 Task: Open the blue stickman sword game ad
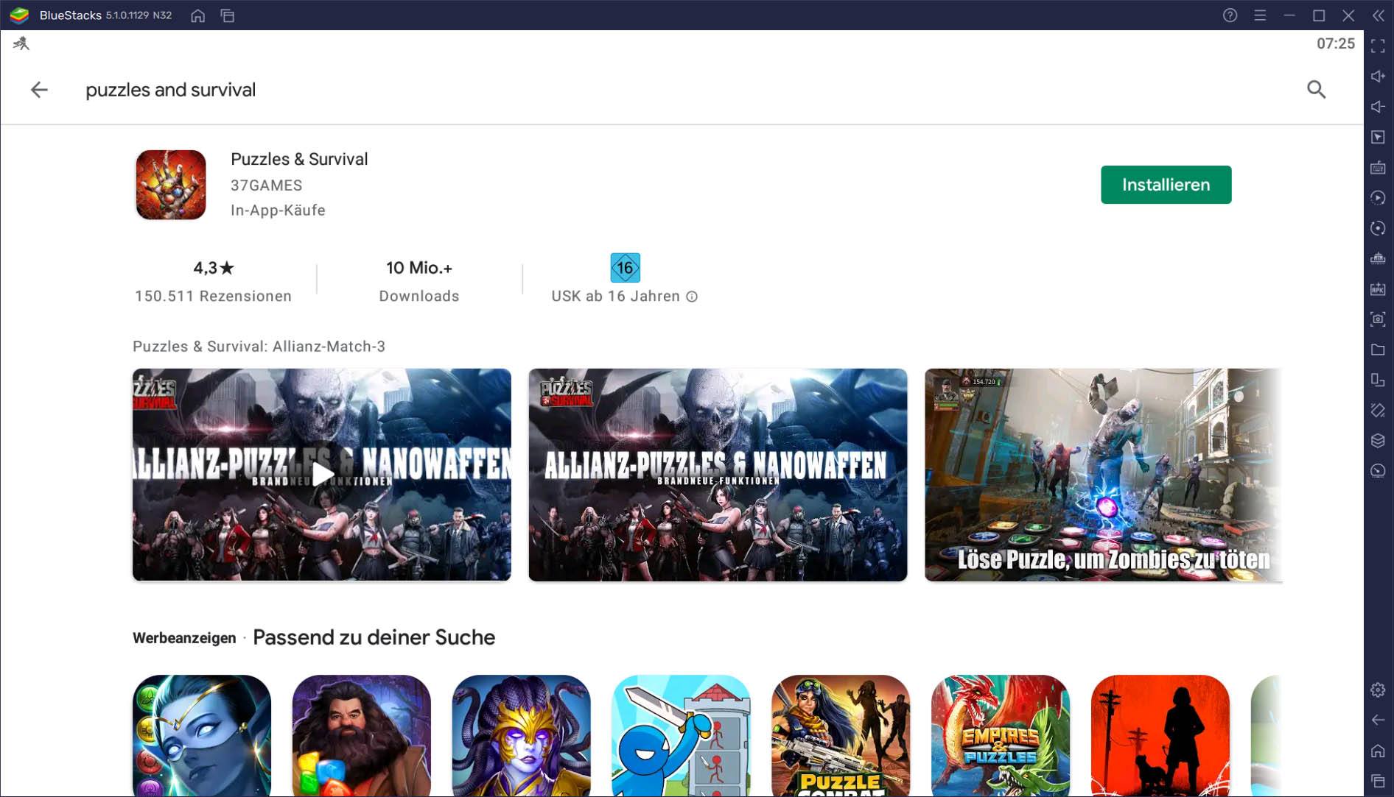click(x=681, y=736)
